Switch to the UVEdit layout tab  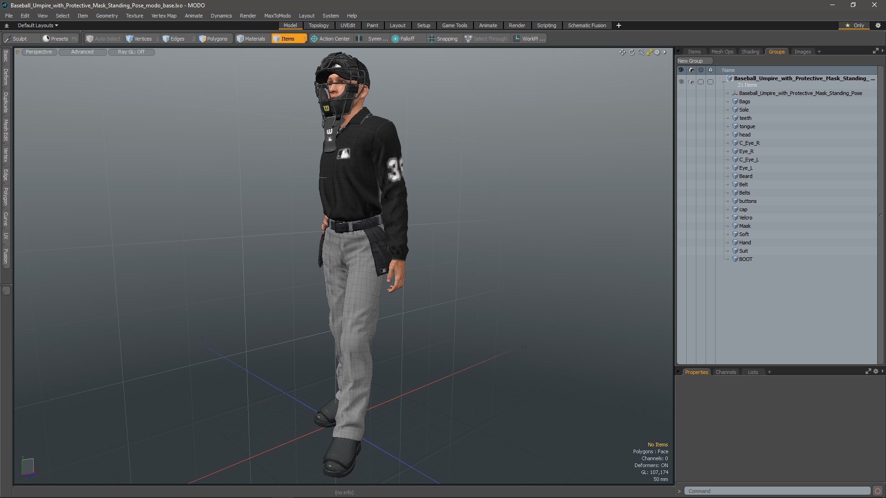click(347, 25)
